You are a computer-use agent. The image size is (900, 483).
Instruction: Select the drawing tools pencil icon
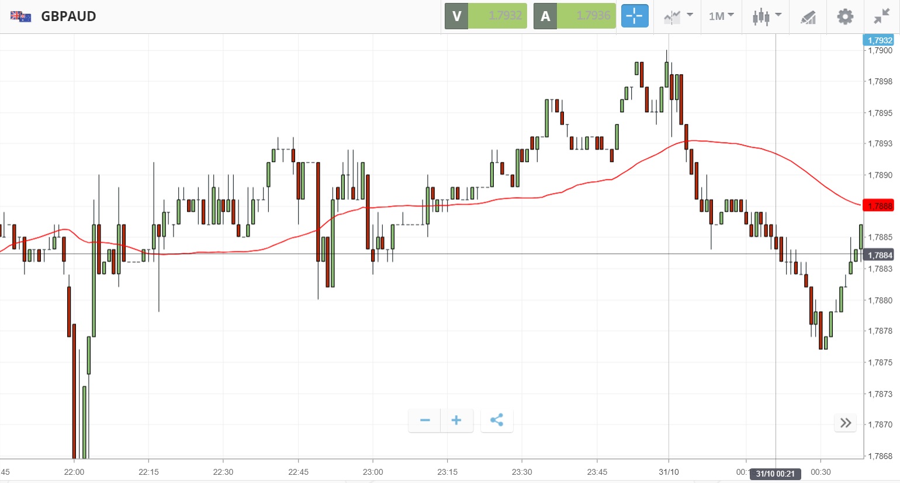pos(808,17)
